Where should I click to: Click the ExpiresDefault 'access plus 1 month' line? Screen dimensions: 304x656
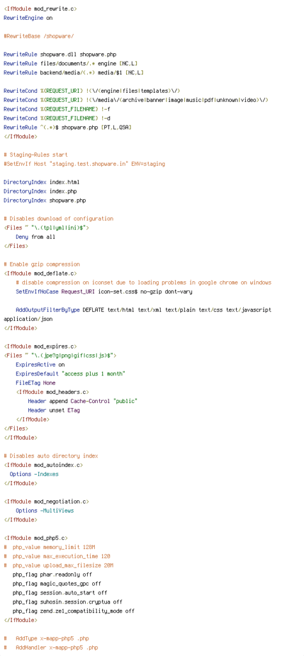point(70,373)
